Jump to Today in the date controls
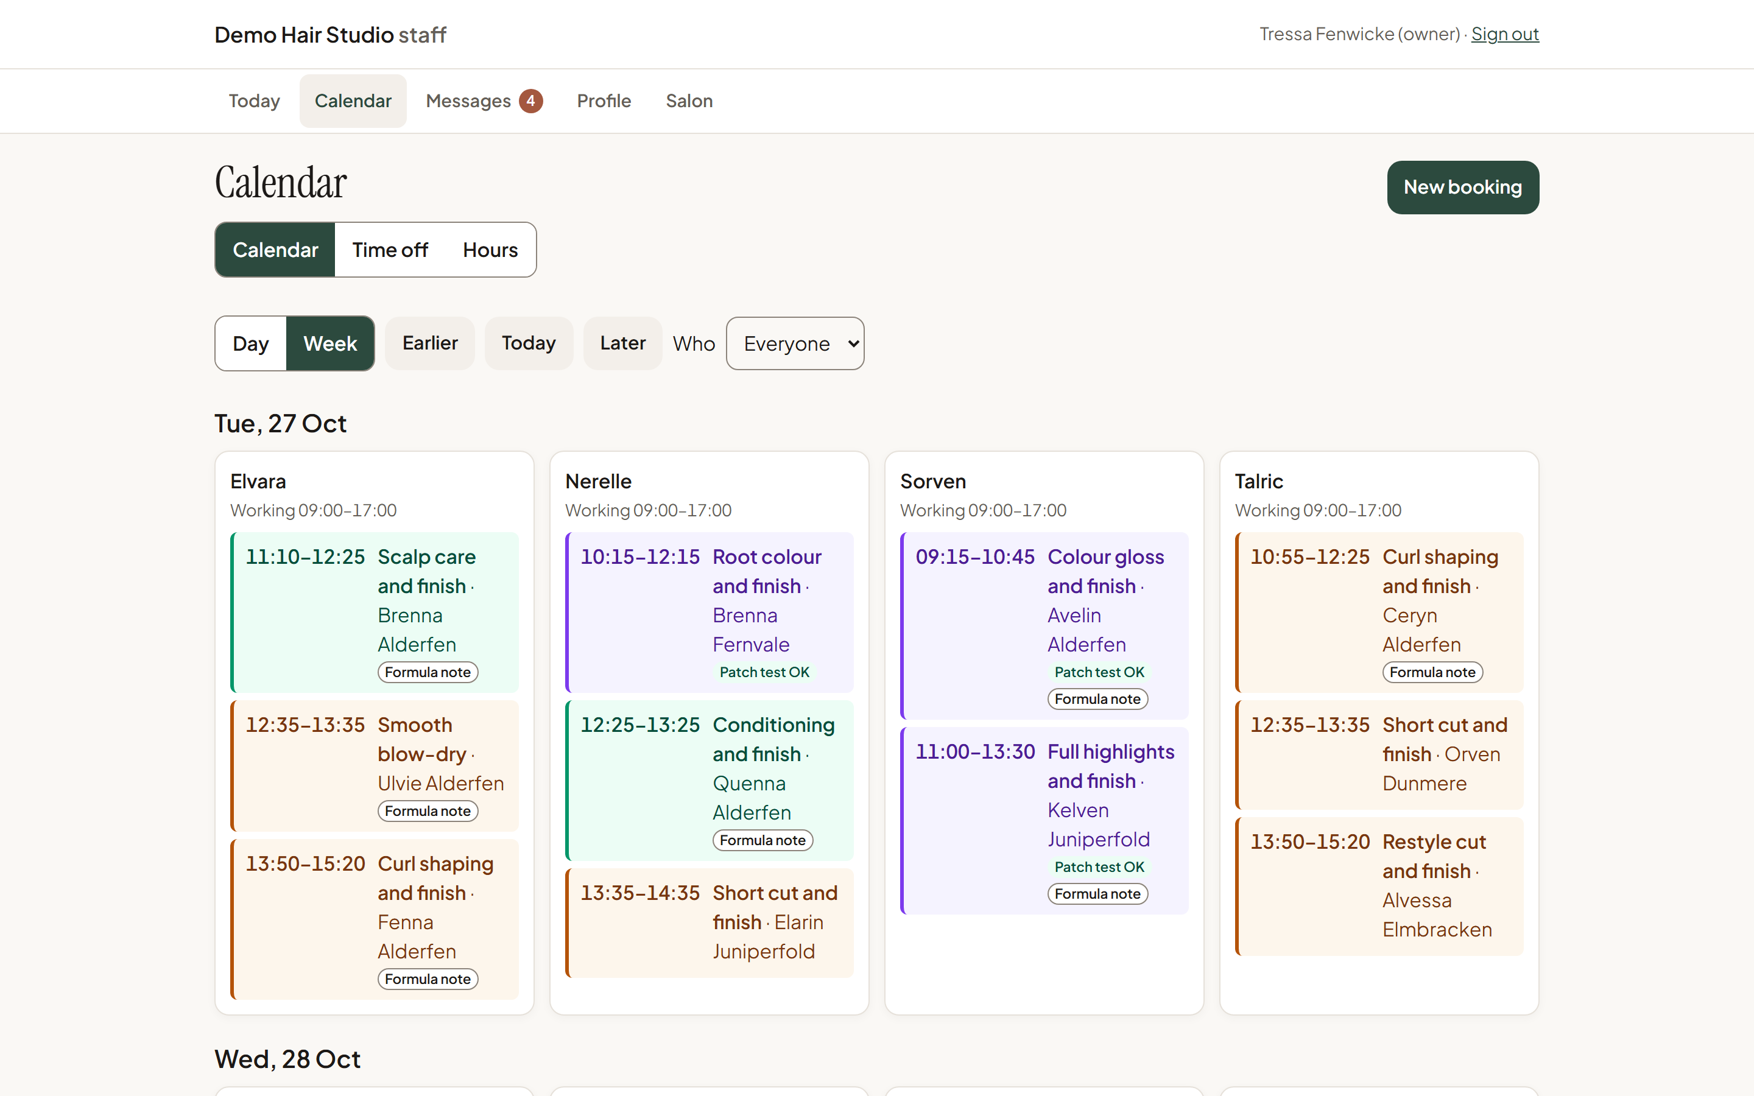This screenshot has width=1754, height=1096. 529,343
